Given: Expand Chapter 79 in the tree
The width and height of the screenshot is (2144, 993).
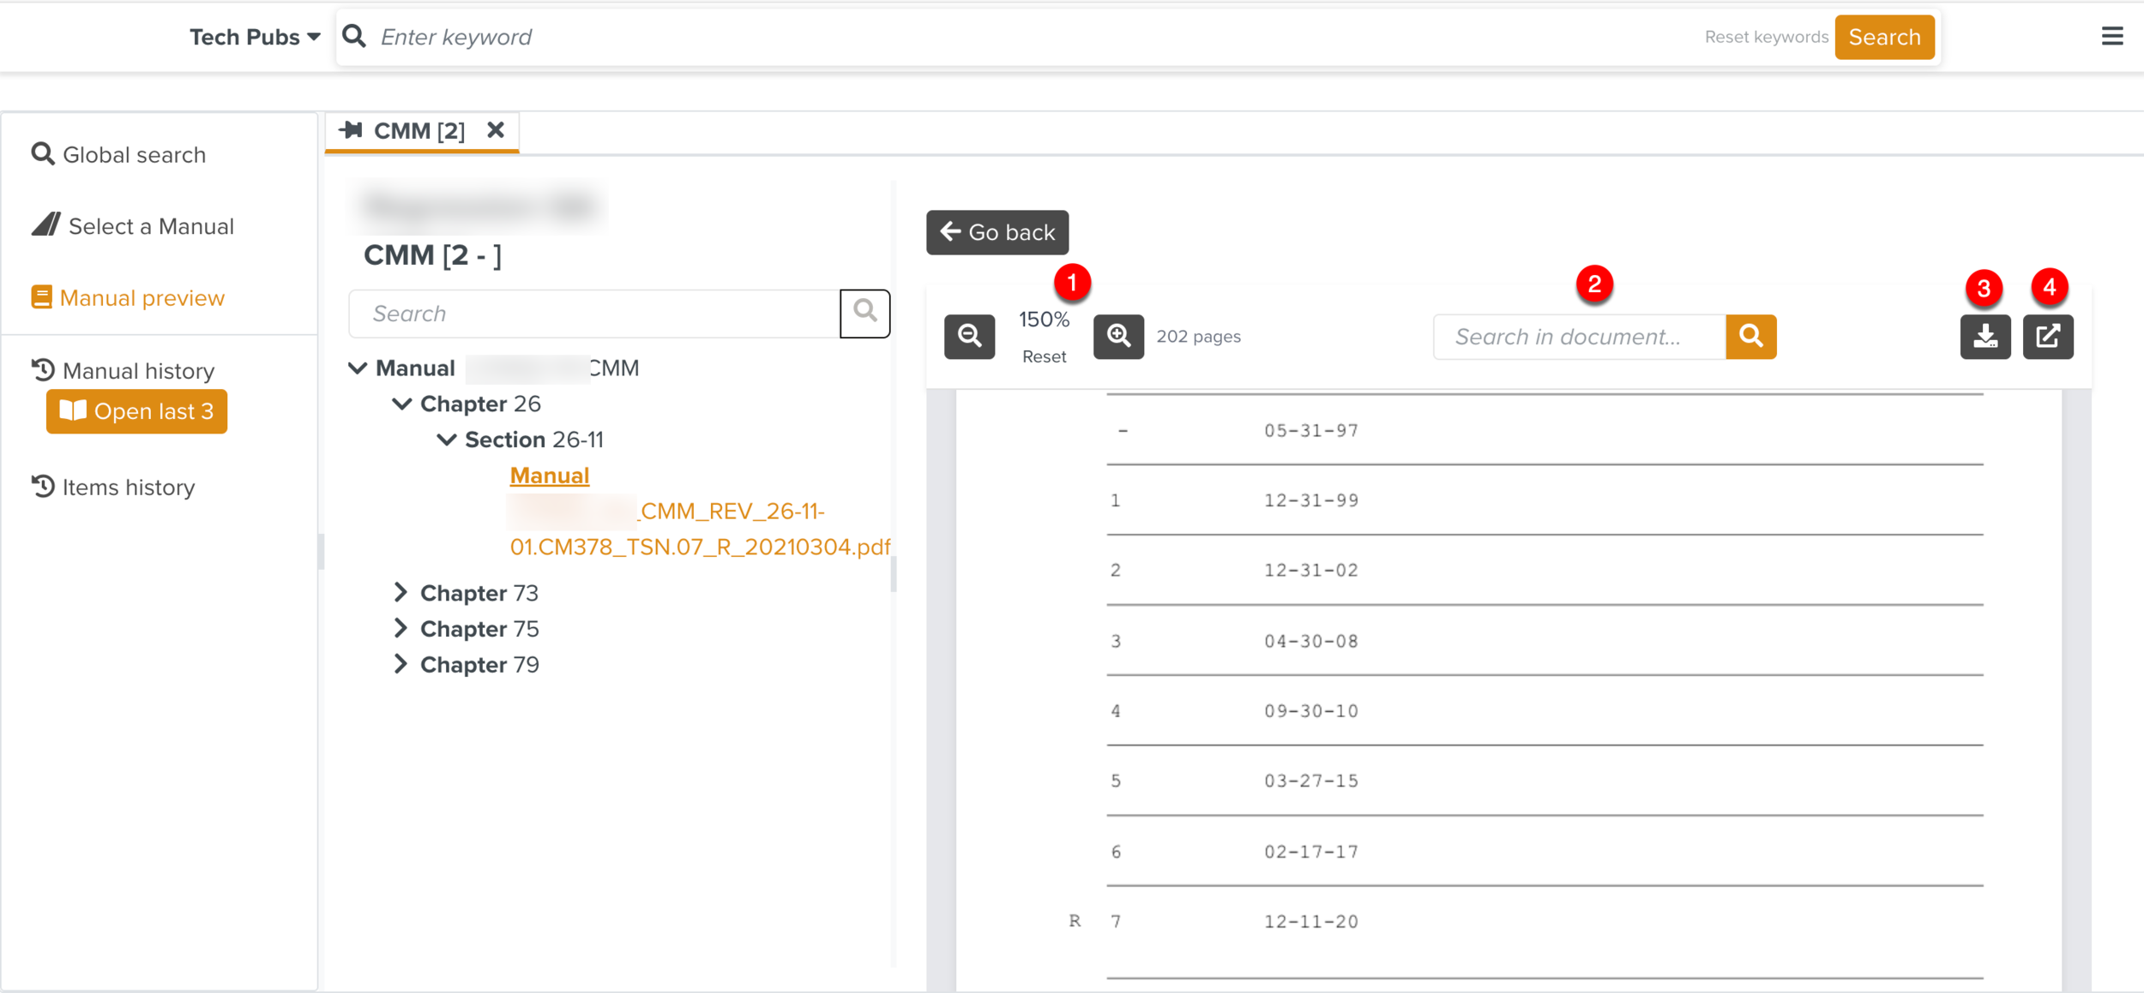Looking at the screenshot, I should [x=400, y=664].
